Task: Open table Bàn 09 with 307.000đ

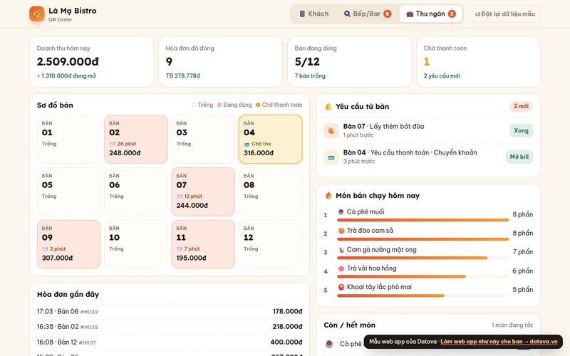Action: [x=68, y=244]
